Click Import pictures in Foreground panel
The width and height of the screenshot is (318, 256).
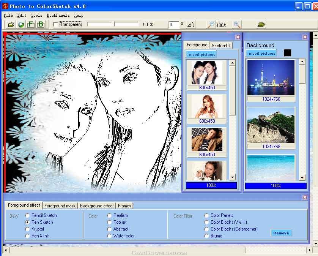pos(201,54)
